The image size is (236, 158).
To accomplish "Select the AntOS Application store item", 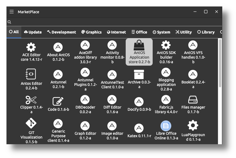I will pyautogui.click(x=139, y=52).
